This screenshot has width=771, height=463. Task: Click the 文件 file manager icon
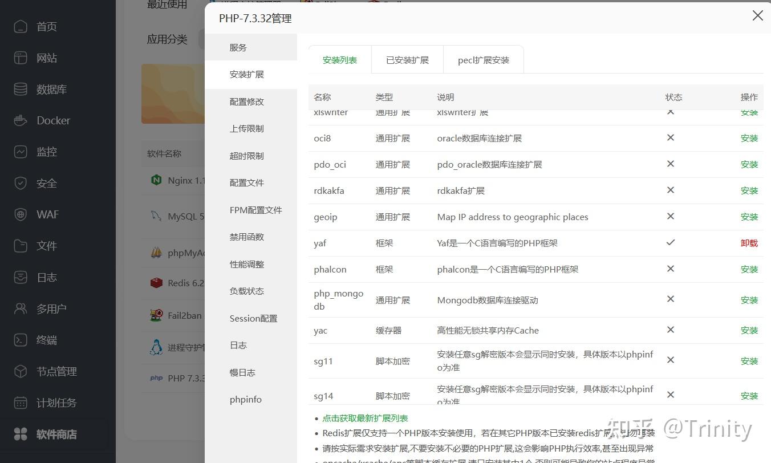tap(46, 246)
